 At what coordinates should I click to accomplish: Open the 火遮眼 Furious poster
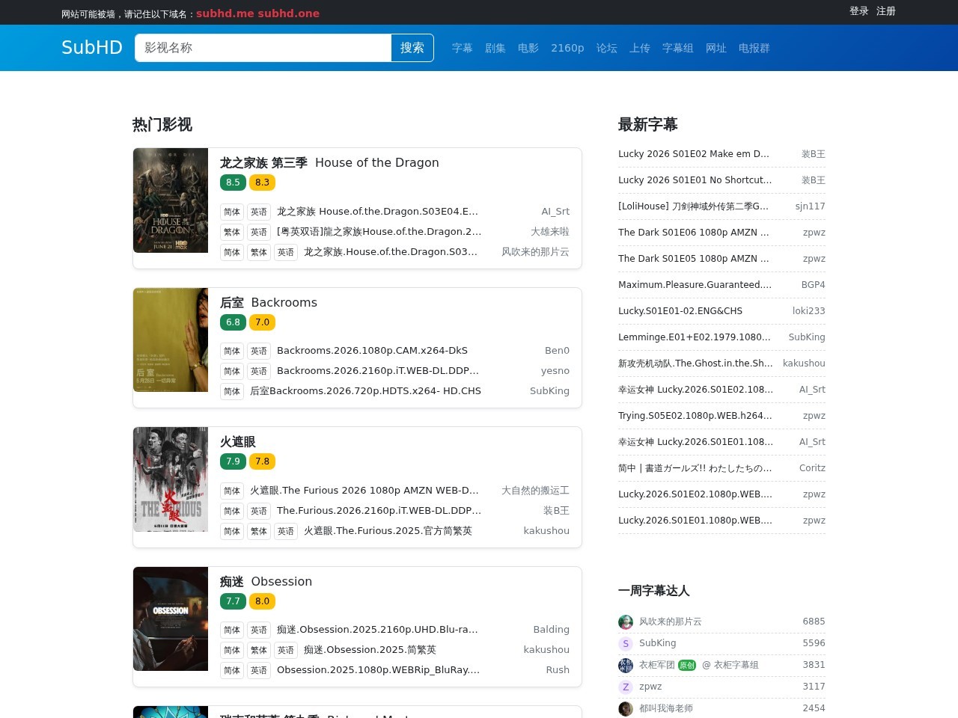(x=171, y=479)
